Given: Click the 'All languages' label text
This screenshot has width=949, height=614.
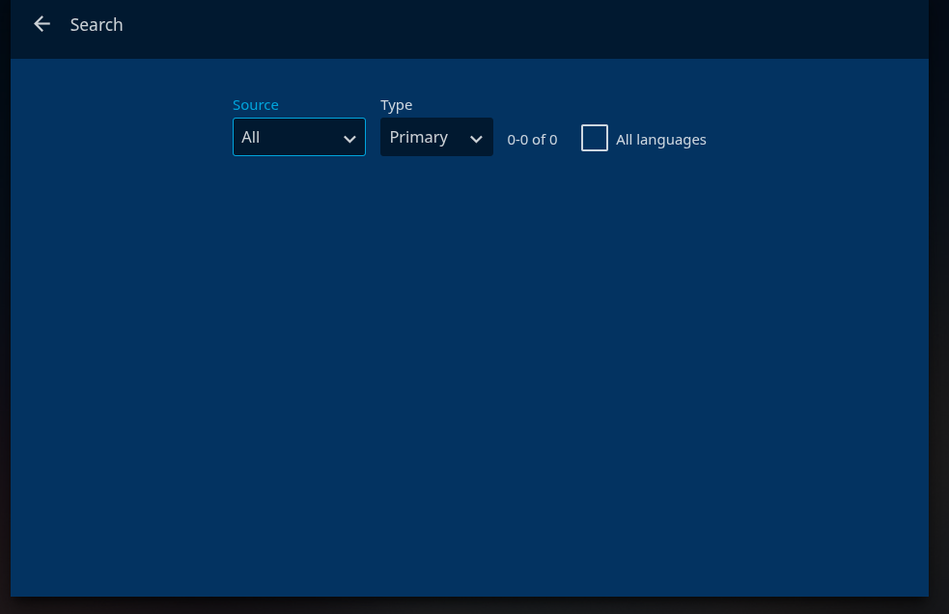Looking at the screenshot, I should [660, 140].
